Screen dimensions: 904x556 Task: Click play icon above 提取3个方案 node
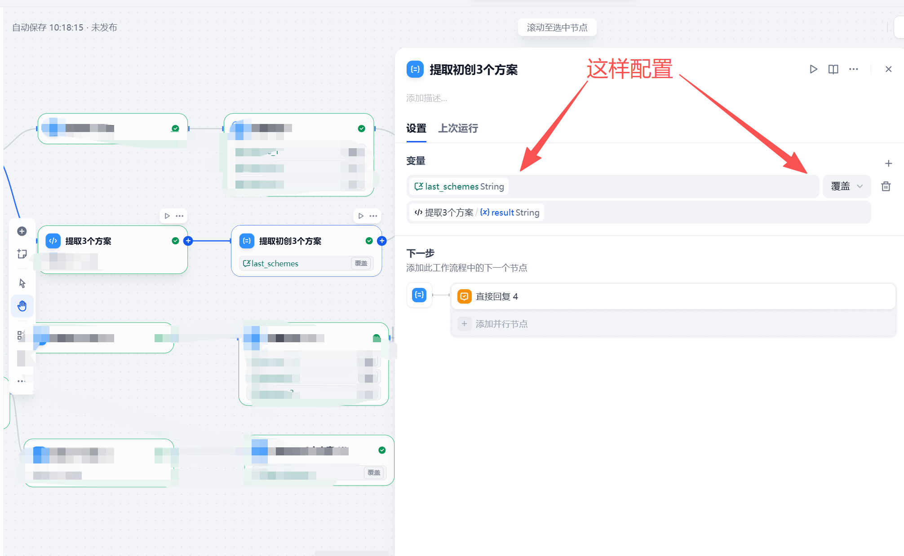pyautogui.click(x=167, y=216)
